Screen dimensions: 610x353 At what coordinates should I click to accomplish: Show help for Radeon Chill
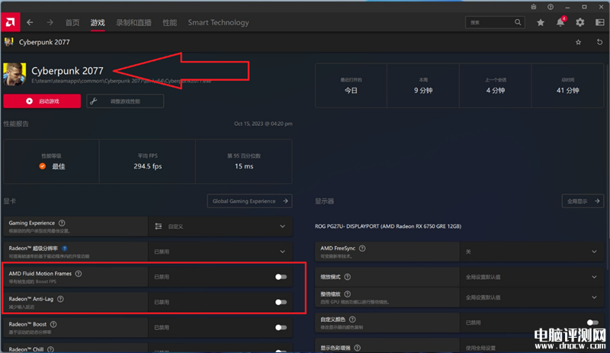pos(50,349)
